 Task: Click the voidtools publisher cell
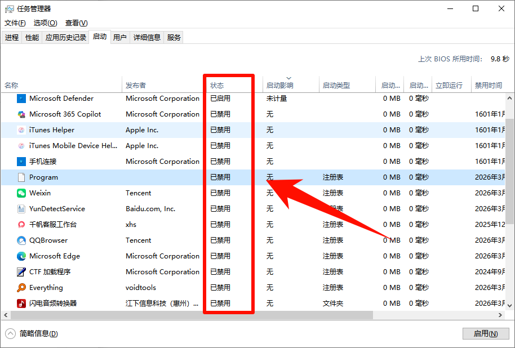click(x=140, y=288)
